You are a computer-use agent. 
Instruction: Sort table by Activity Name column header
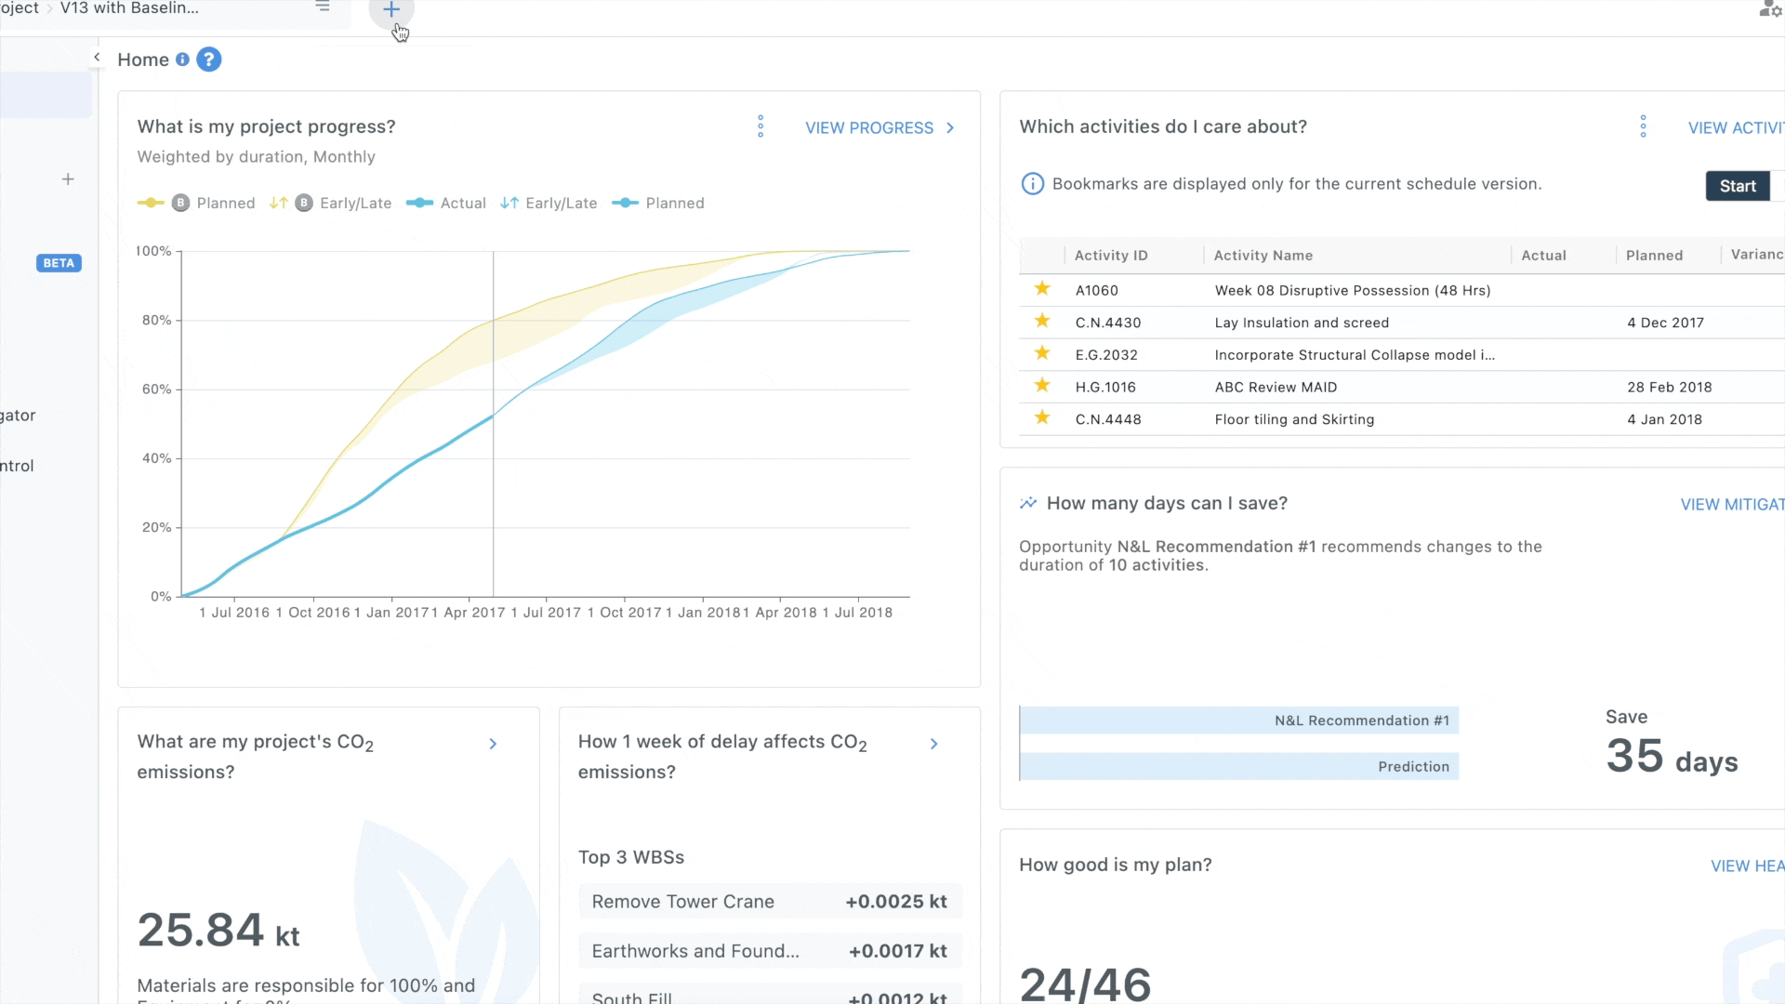pyautogui.click(x=1263, y=255)
